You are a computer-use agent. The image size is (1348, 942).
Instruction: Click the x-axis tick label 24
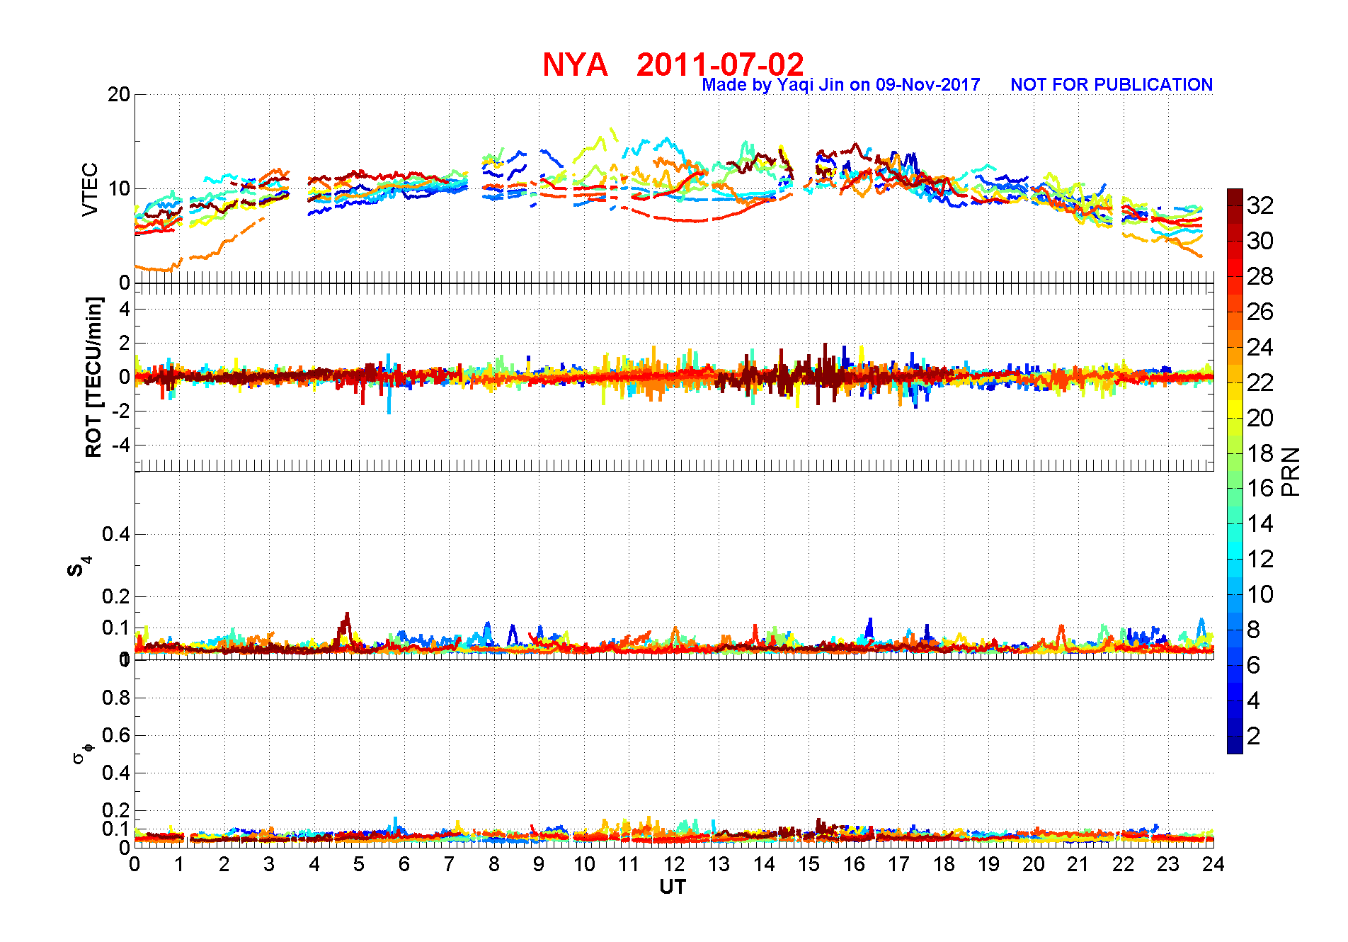1213,864
